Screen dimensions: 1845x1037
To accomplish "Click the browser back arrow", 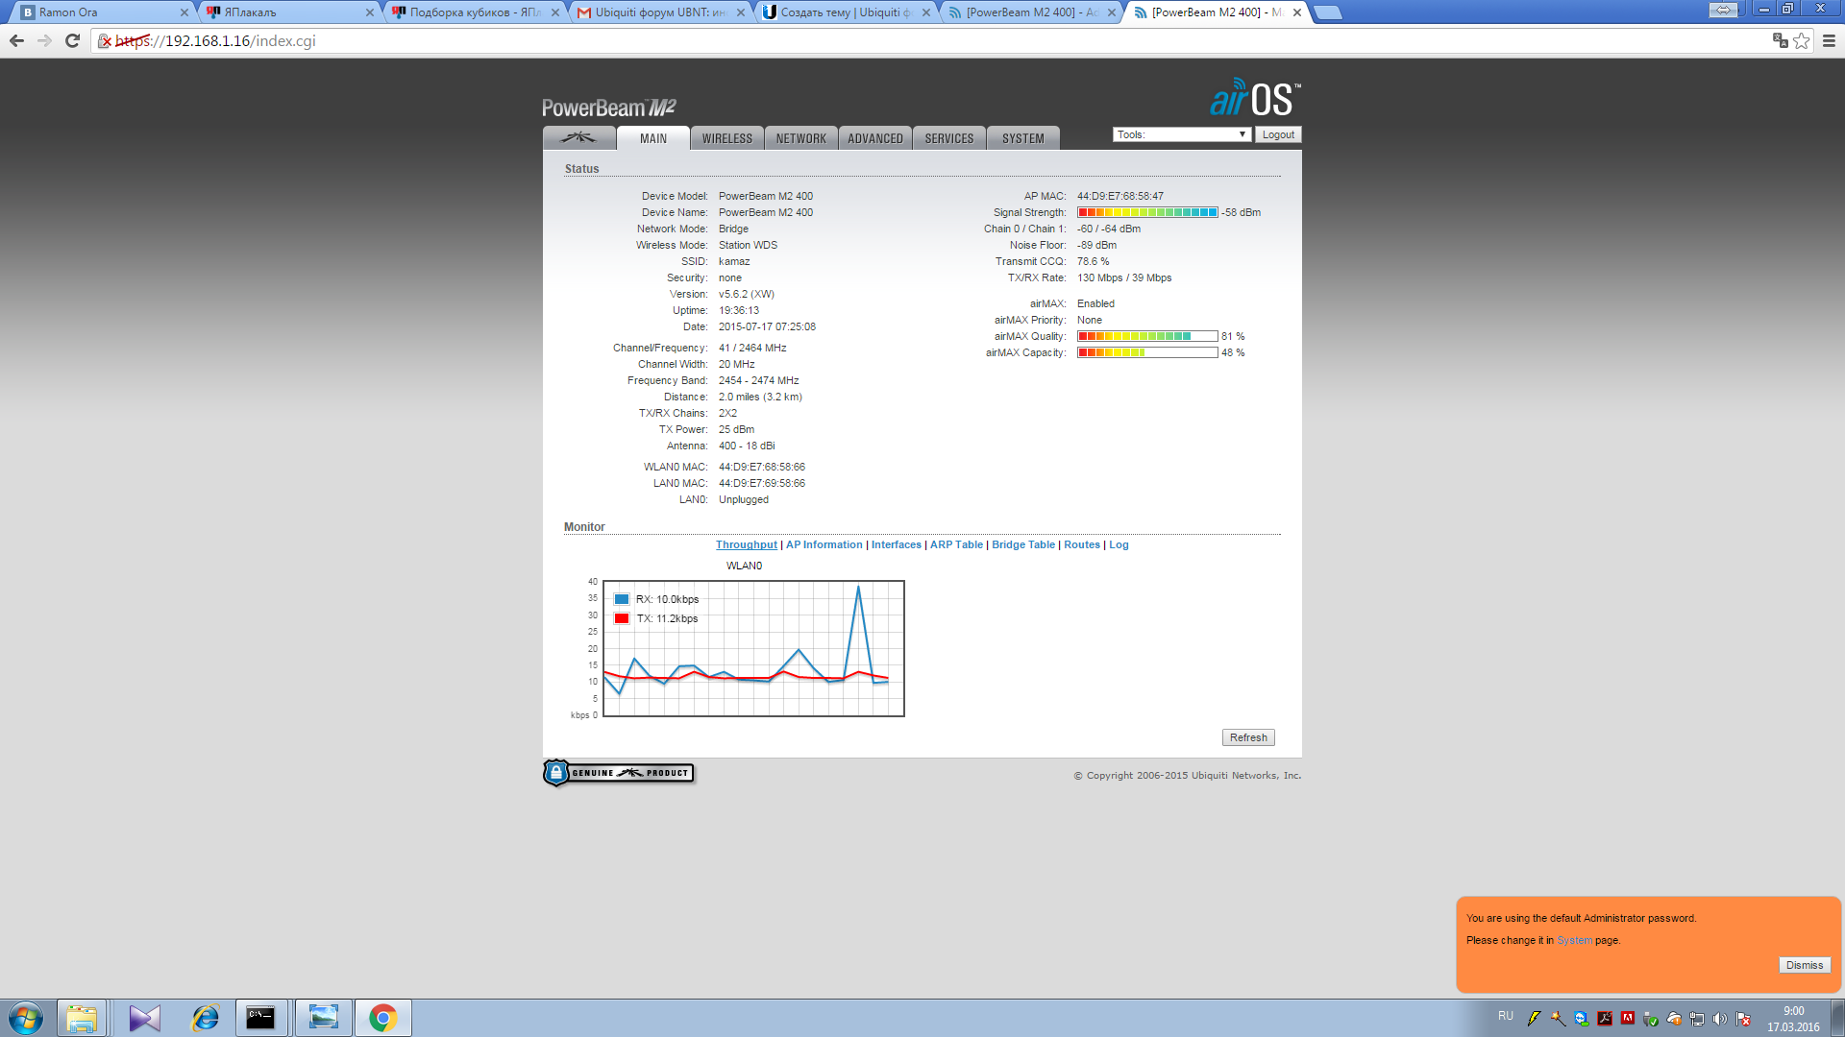I will [16, 40].
